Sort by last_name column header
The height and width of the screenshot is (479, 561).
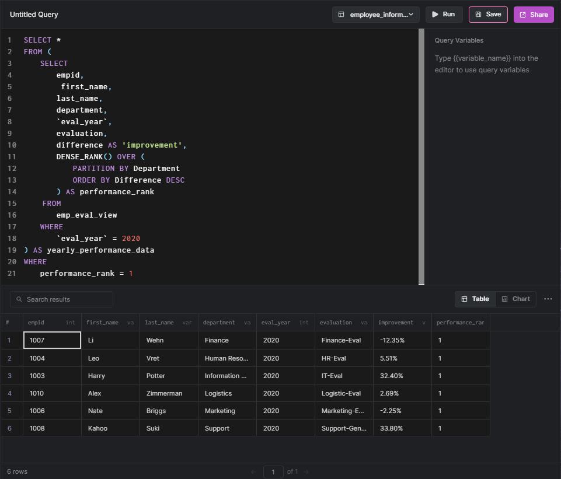pos(169,323)
